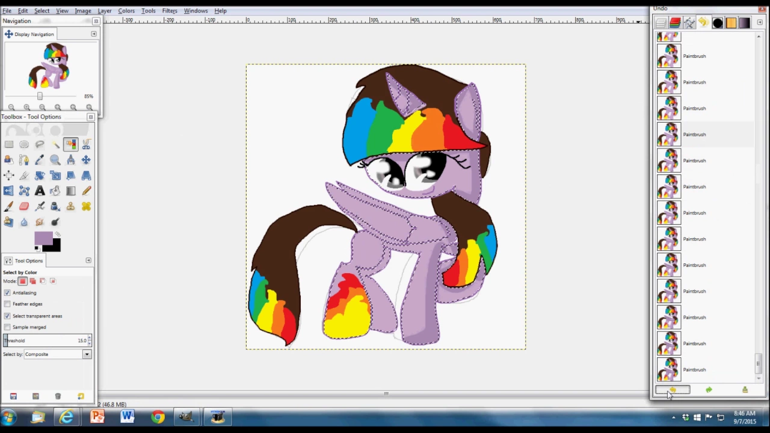Select the Free Select lasso tool
Image resolution: width=770 pixels, height=433 pixels.
40,144
